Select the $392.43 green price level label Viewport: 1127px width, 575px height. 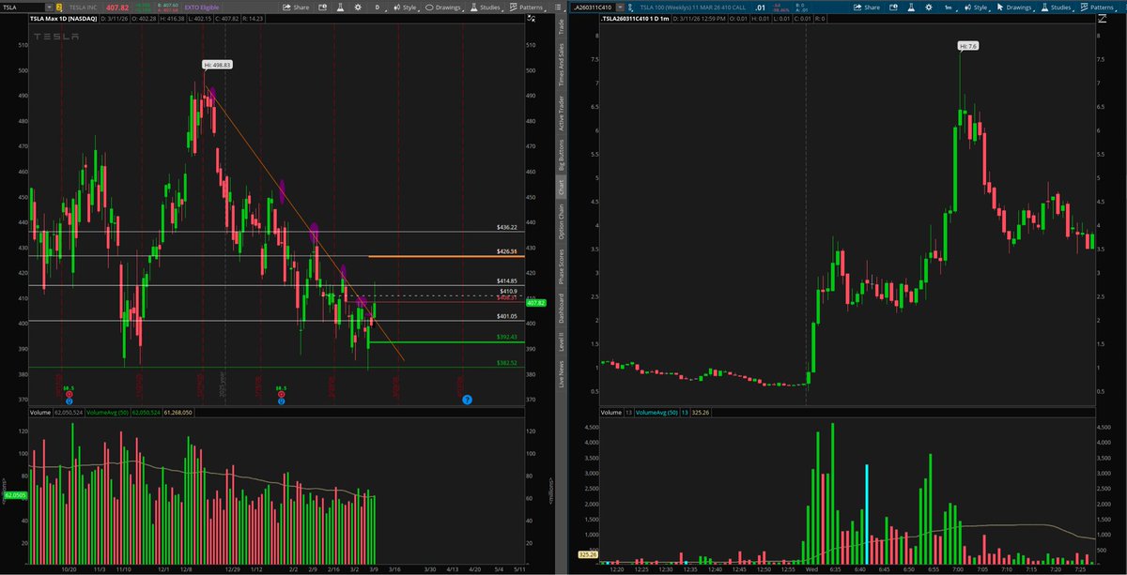tap(508, 337)
